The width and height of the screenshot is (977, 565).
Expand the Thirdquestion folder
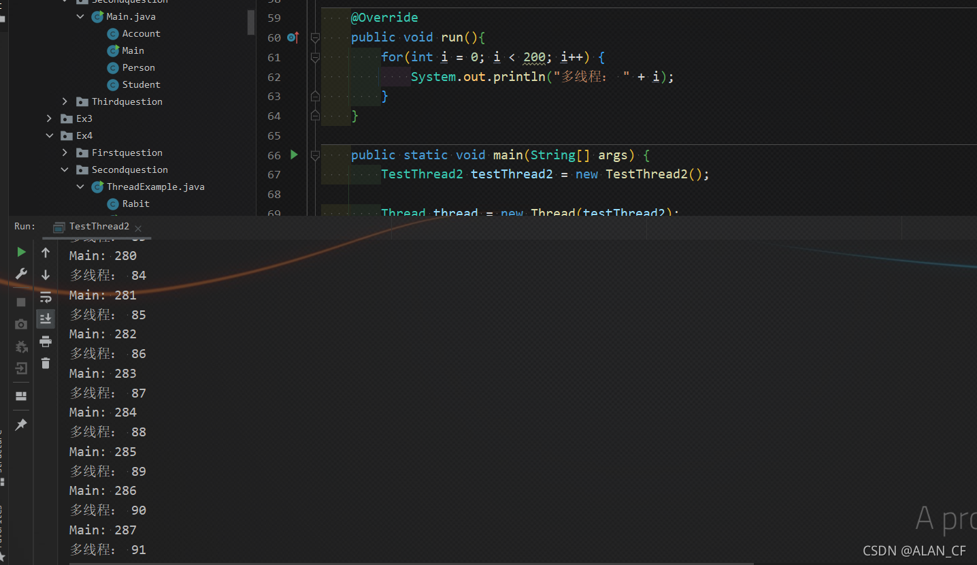[65, 101]
